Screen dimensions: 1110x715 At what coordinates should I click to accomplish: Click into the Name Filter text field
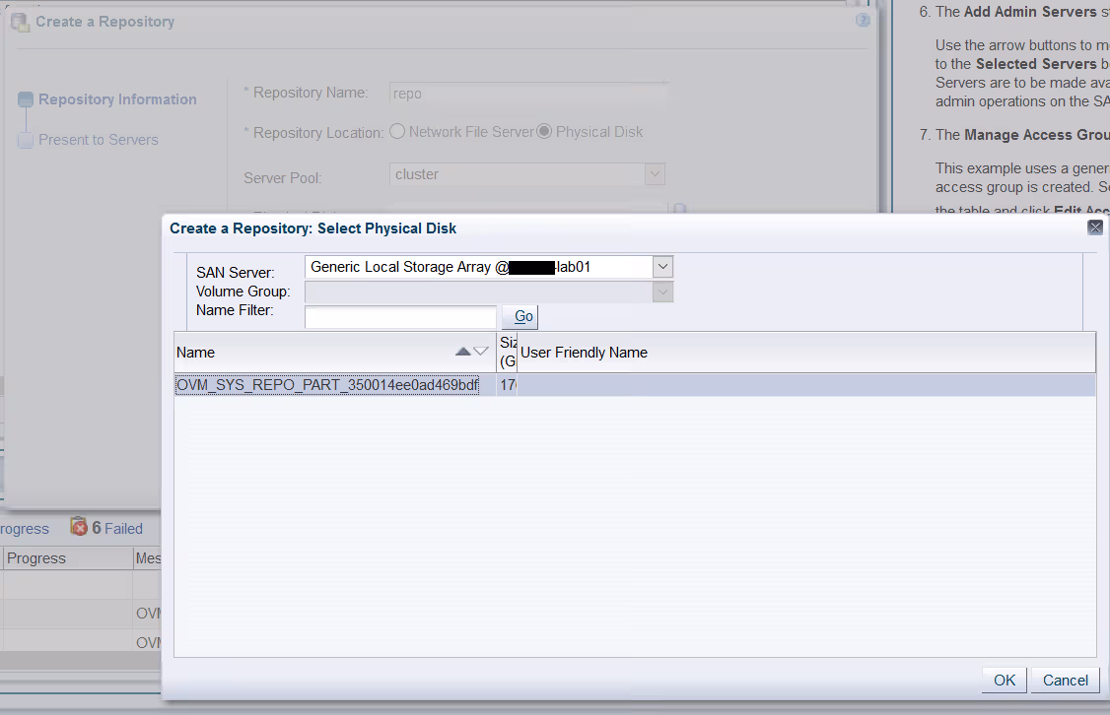[400, 317]
